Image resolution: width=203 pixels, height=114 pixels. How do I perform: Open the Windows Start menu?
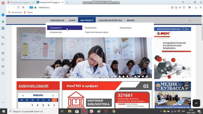pos(3,111)
